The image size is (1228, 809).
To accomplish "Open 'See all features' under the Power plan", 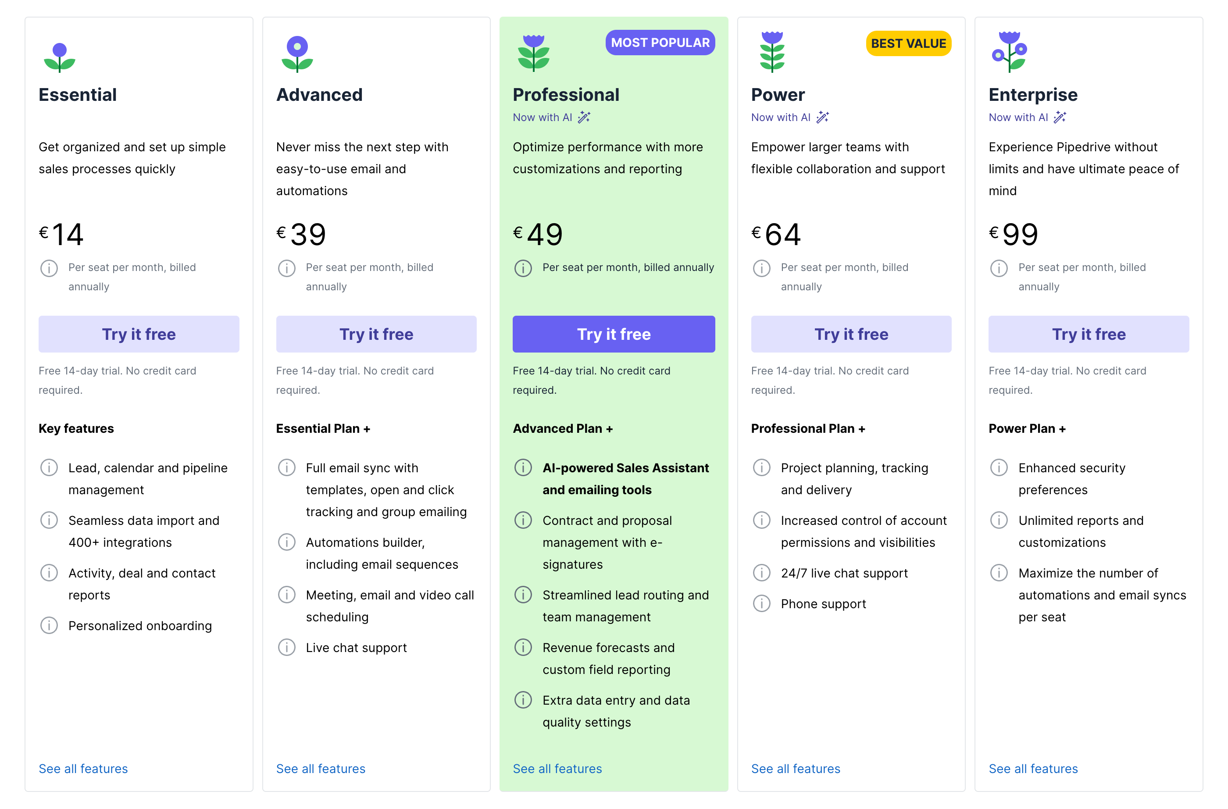I will coord(796,768).
